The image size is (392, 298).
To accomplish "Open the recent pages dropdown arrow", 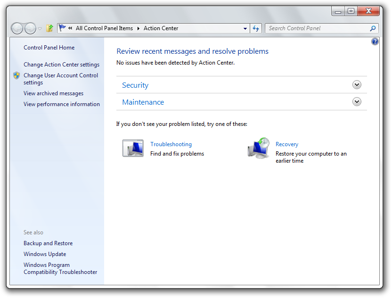I will tap(40, 28).
